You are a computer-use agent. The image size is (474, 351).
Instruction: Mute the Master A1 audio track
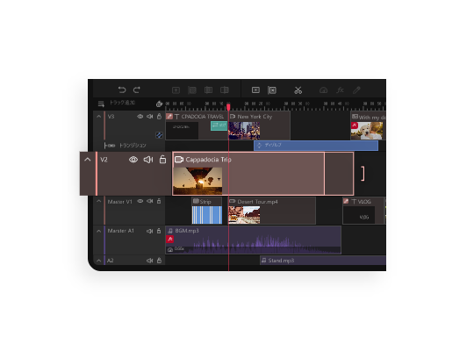click(x=150, y=231)
